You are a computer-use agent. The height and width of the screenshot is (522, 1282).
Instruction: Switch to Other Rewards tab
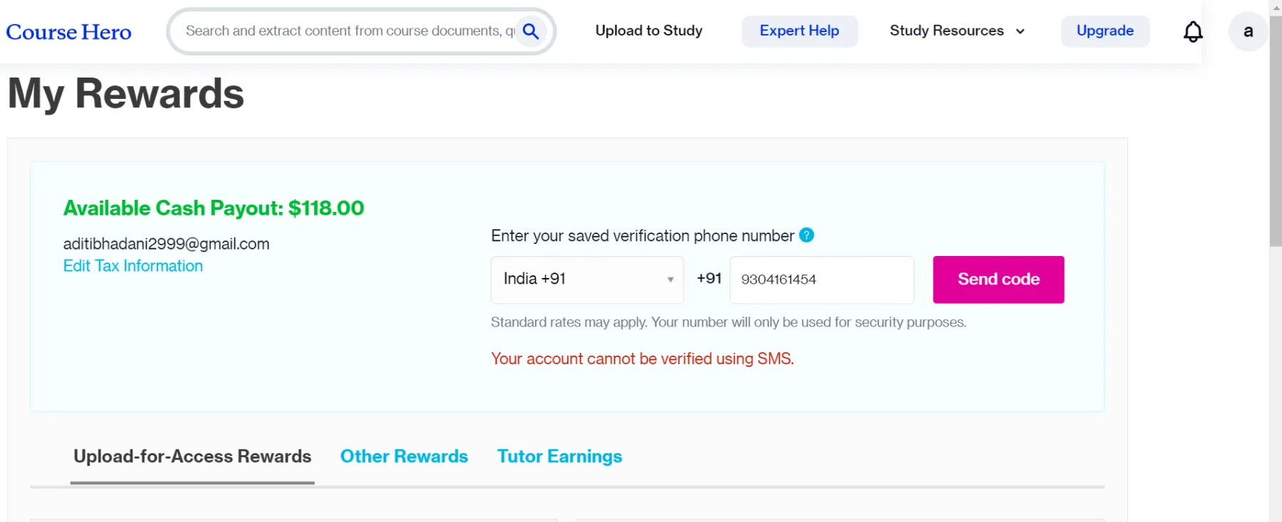pos(404,457)
